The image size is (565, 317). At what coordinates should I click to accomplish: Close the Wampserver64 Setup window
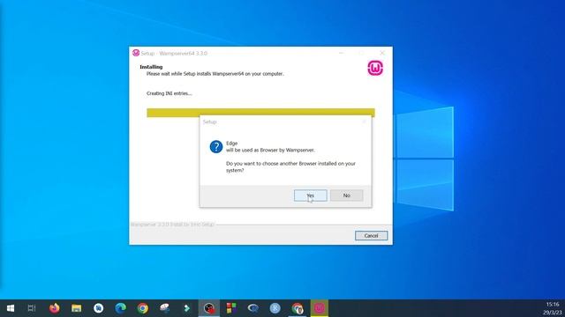point(382,53)
